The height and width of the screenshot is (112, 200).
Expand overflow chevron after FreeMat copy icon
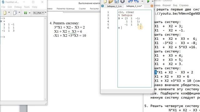click(19, 12)
